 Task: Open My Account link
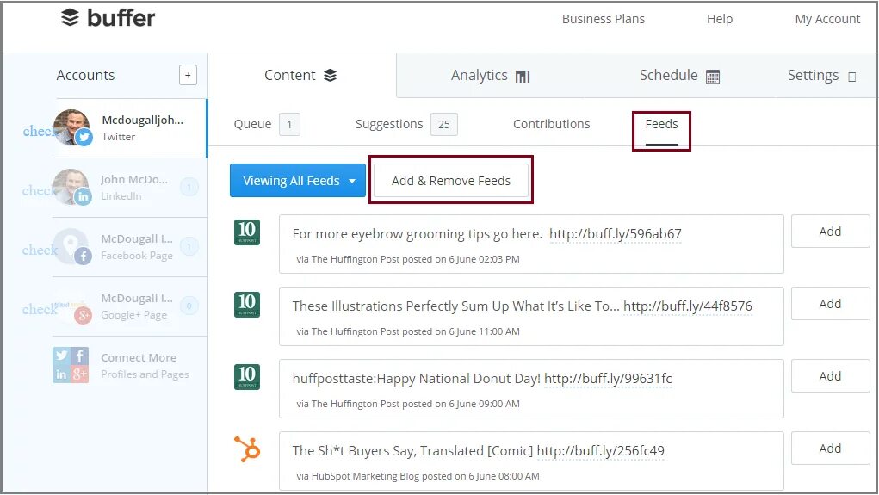827,19
